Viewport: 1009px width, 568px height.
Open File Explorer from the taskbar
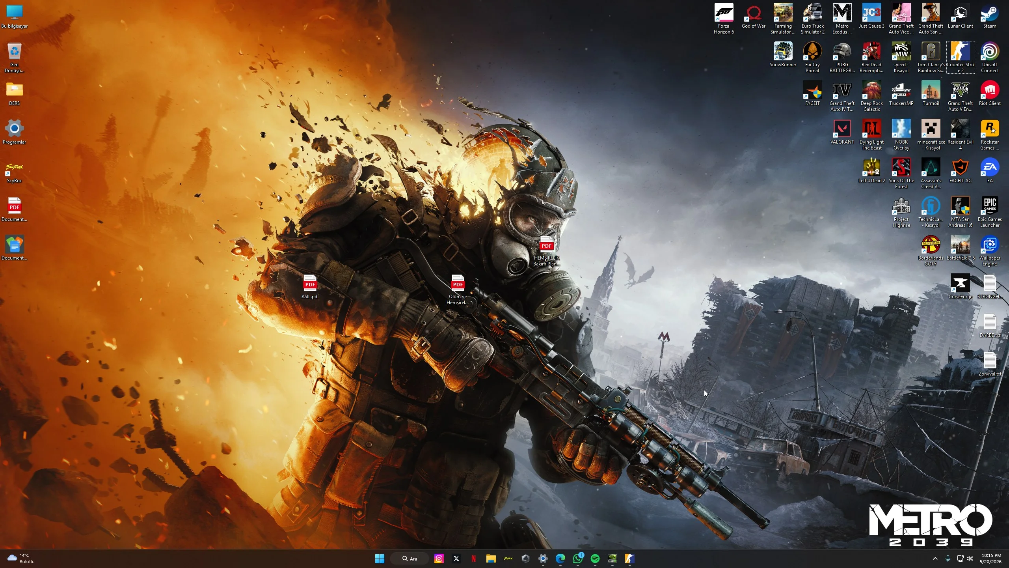pos(491,559)
